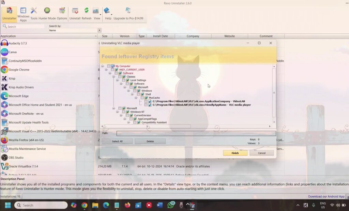Click the Refresh toolbar icon
This screenshot has width=349, height=211.
pos(86,14)
